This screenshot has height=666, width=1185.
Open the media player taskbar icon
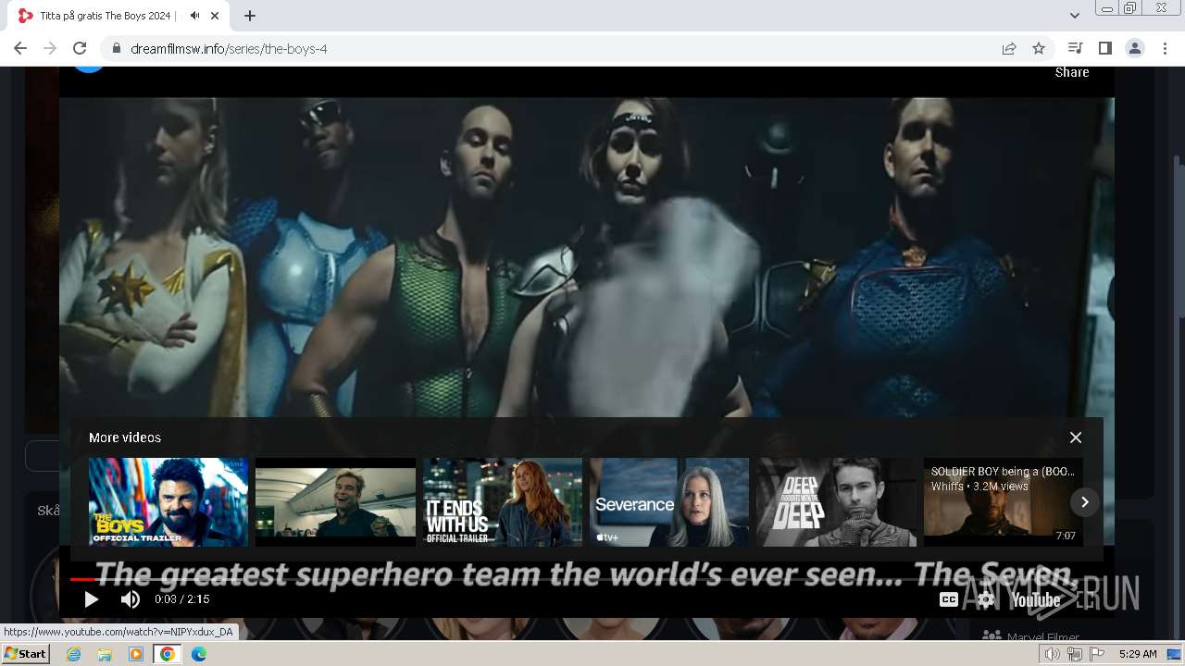pos(136,654)
